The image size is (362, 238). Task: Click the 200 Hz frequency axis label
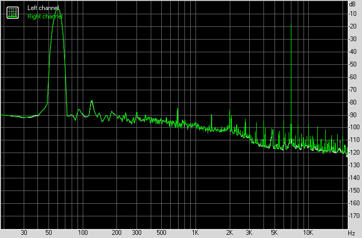[x=116, y=233]
